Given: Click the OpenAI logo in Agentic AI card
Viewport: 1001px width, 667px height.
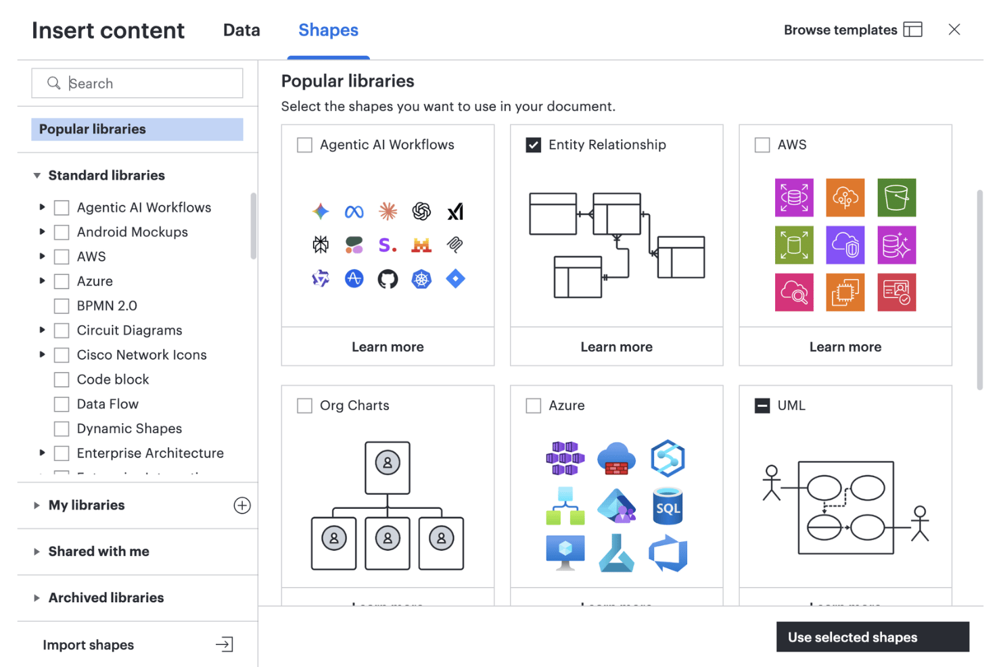Looking at the screenshot, I should pyautogui.click(x=421, y=212).
